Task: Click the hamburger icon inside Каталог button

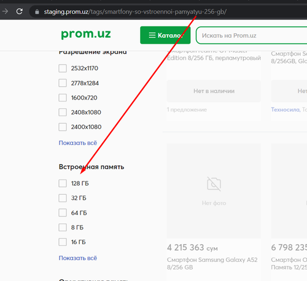Action: point(152,35)
